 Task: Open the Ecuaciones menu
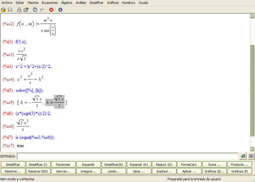pos(49,3)
